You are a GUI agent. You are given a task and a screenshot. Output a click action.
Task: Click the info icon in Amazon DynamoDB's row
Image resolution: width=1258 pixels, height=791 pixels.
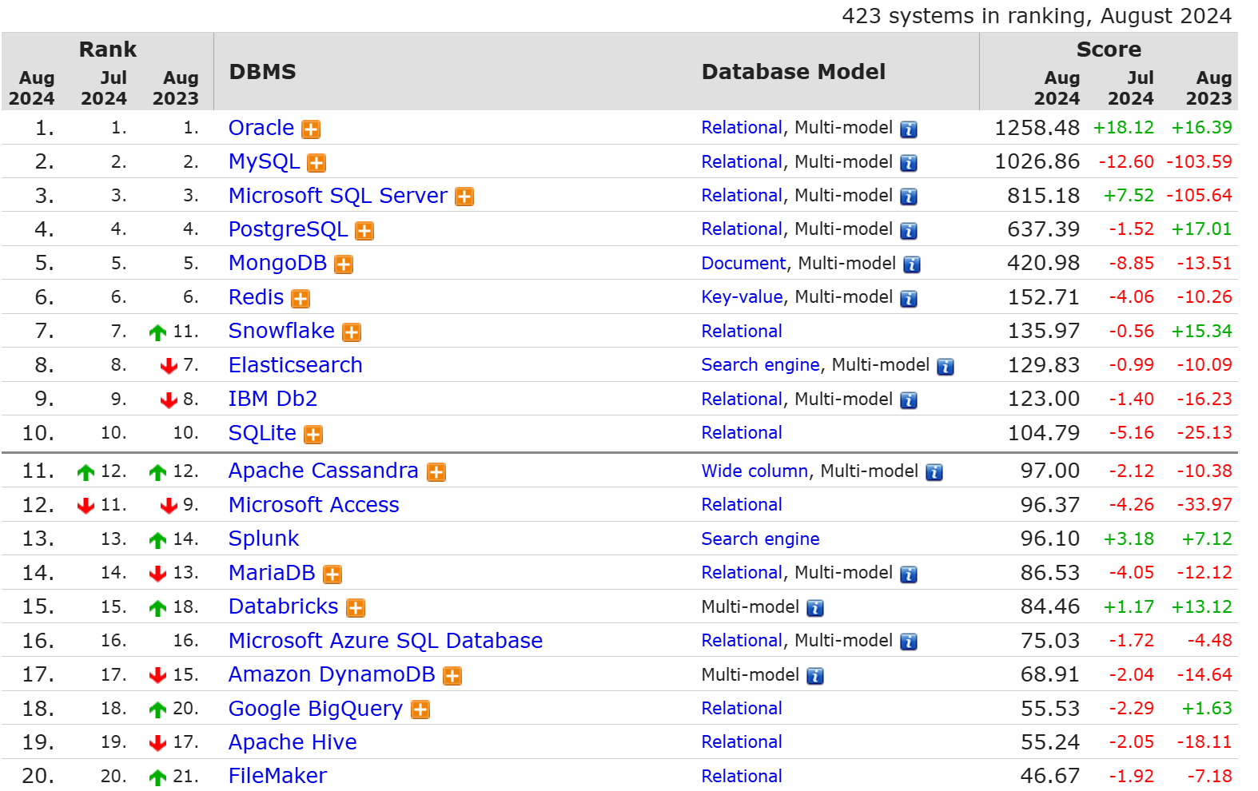pos(815,676)
